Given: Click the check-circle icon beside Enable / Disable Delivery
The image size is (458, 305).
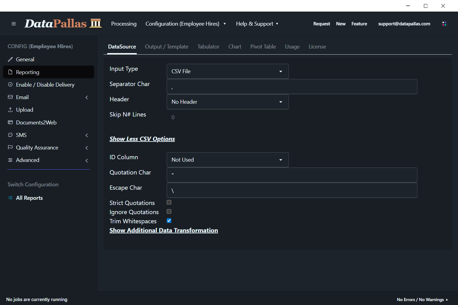Looking at the screenshot, I should point(10,84).
